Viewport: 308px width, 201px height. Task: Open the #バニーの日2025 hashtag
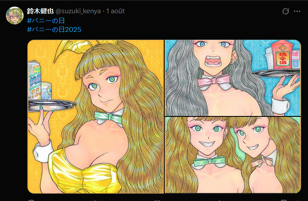54,29
